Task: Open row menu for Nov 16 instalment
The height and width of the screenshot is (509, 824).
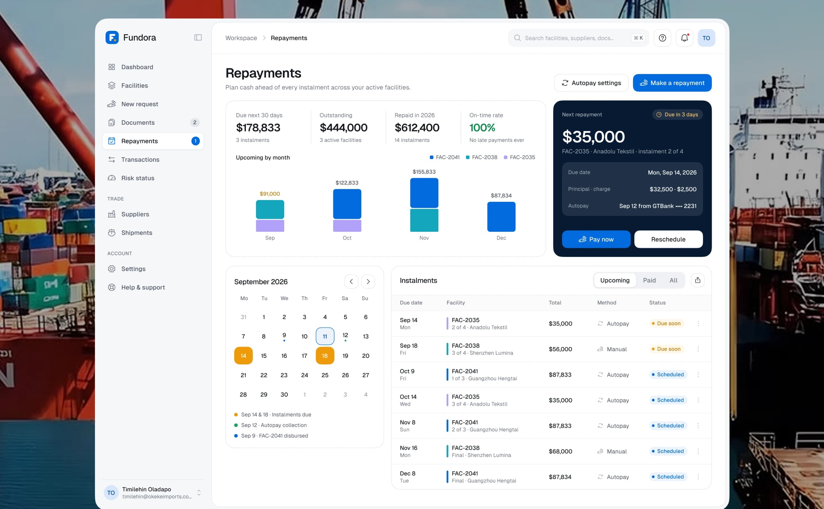Action: point(698,452)
